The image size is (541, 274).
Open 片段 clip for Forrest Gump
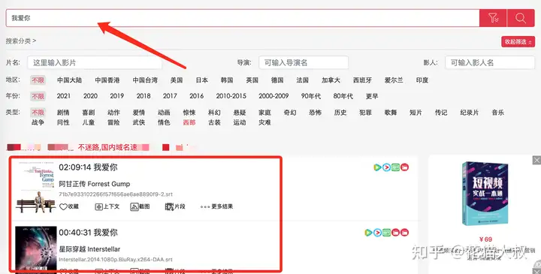pos(175,206)
